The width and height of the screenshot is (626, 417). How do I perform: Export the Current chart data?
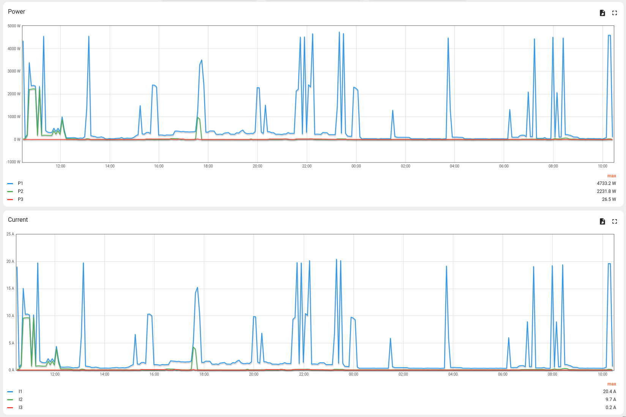602,221
